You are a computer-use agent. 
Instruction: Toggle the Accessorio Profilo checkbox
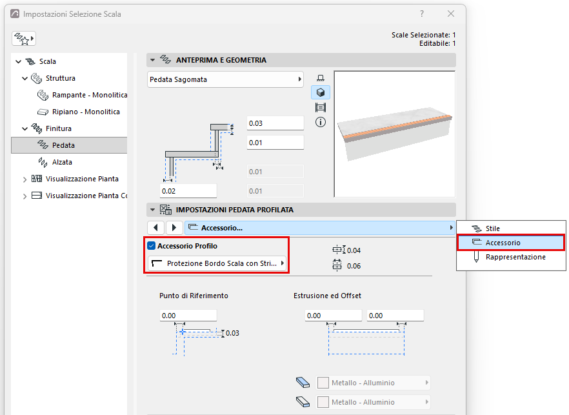point(152,246)
